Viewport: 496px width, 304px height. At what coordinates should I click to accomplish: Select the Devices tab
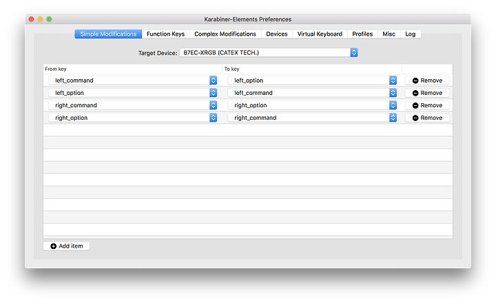pyautogui.click(x=277, y=34)
